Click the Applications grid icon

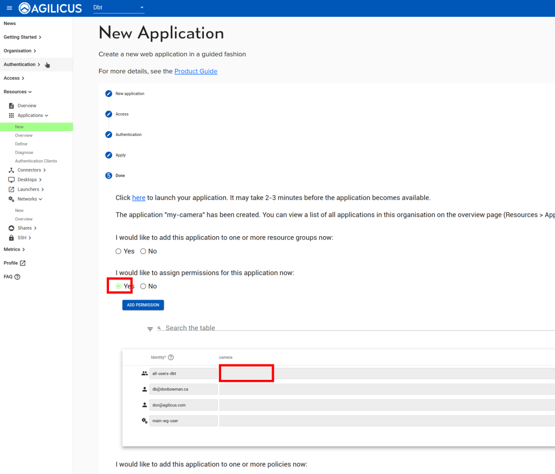tap(11, 116)
